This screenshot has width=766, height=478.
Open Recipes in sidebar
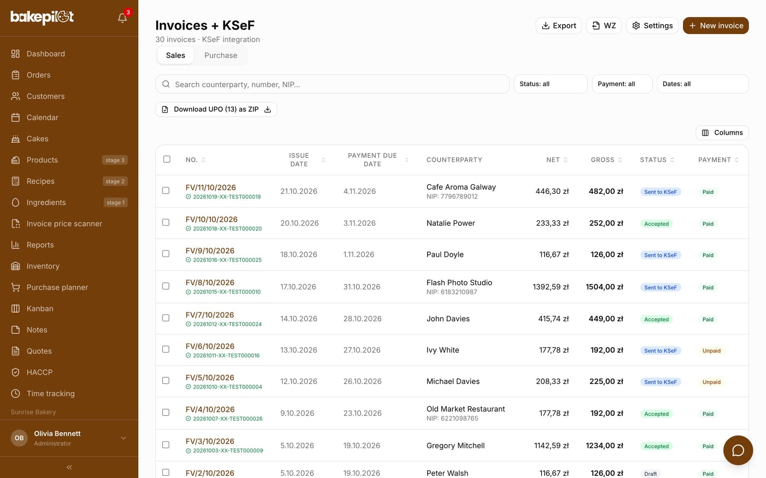click(69, 181)
